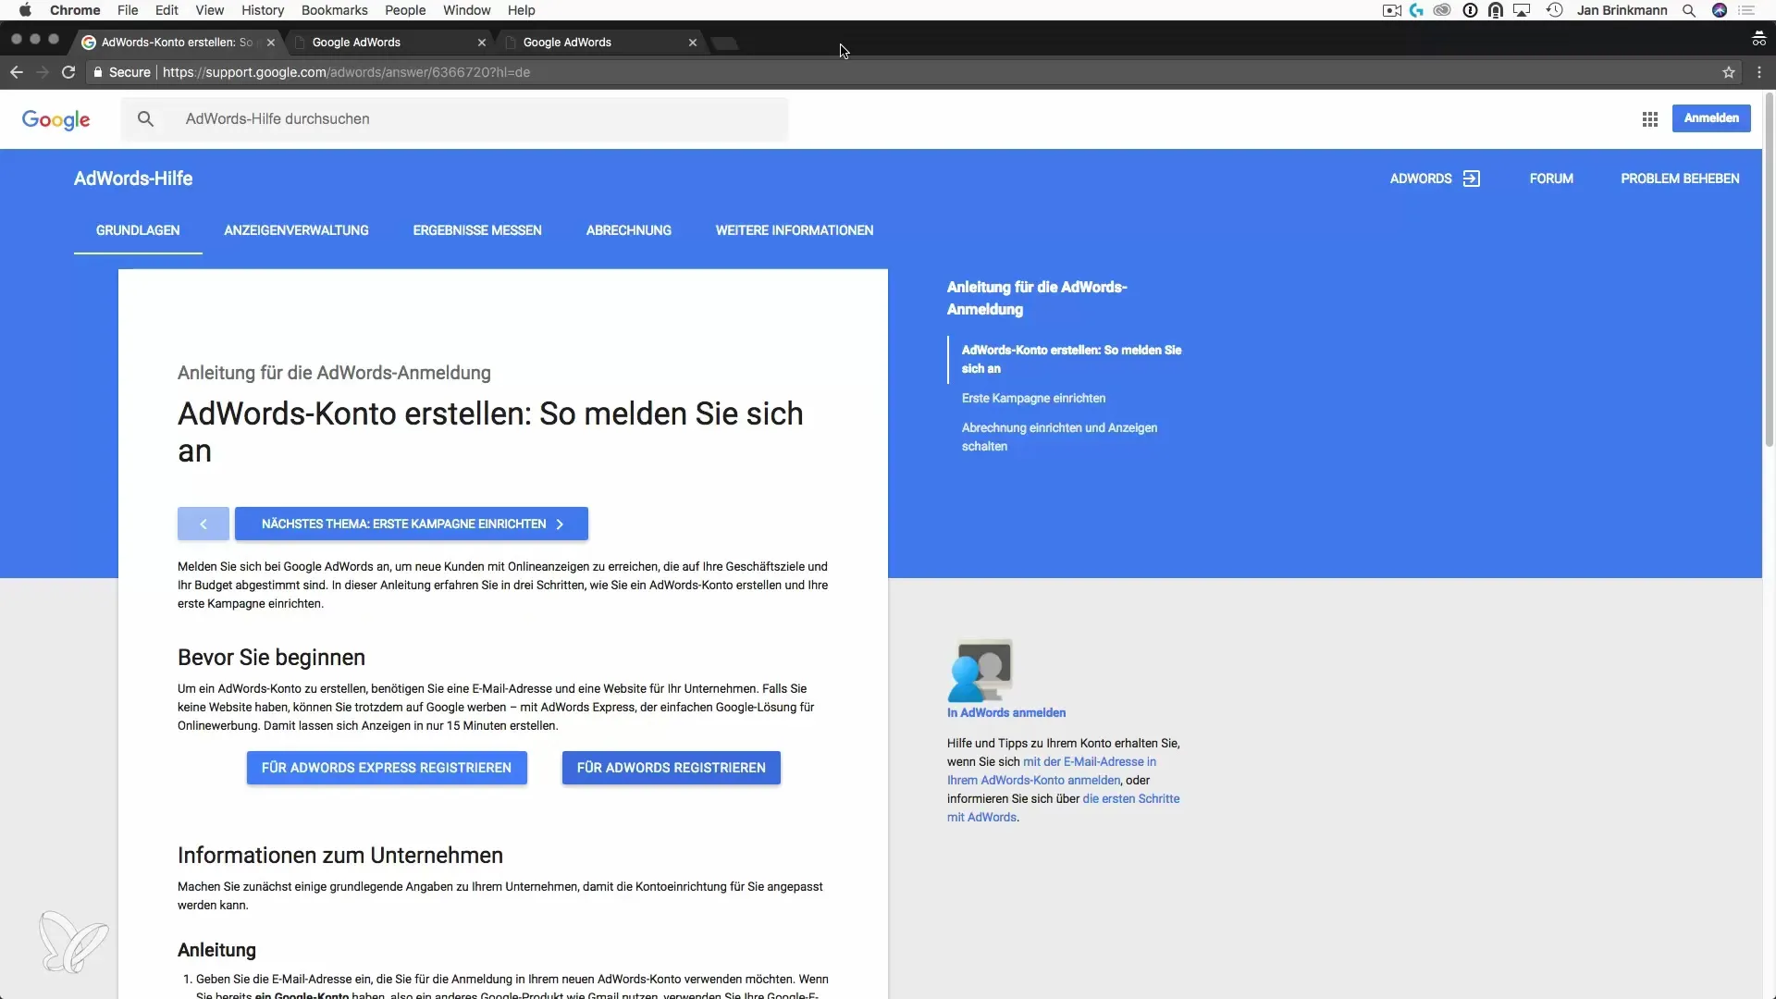The image size is (1776, 999).
Task: Open die ersten Schritte mit AdWords link
Action: [x=1064, y=808]
